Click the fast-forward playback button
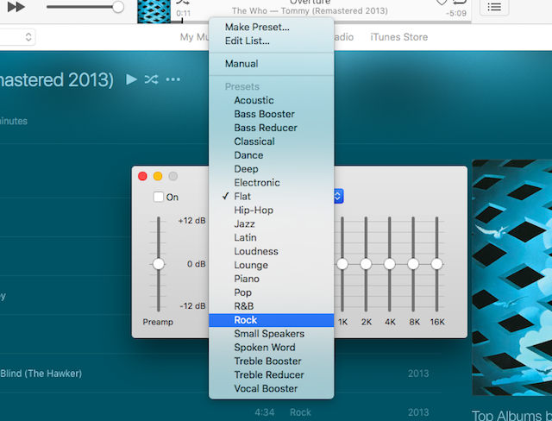 point(16,7)
